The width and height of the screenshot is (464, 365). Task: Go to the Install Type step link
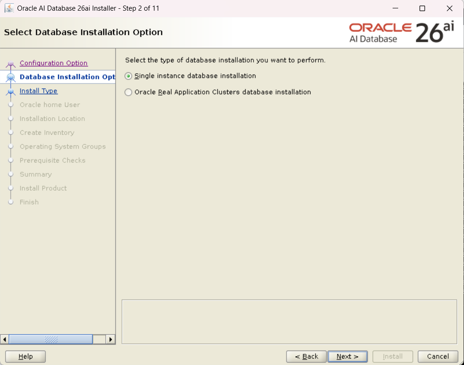coord(38,91)
